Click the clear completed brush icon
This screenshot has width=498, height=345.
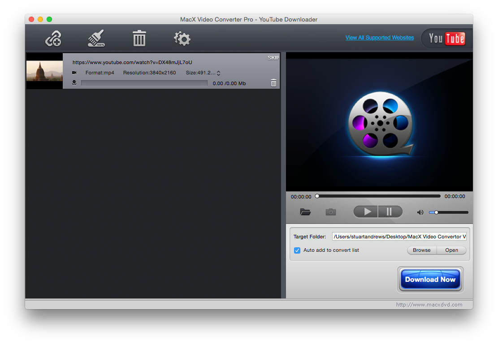click(96, 39)
